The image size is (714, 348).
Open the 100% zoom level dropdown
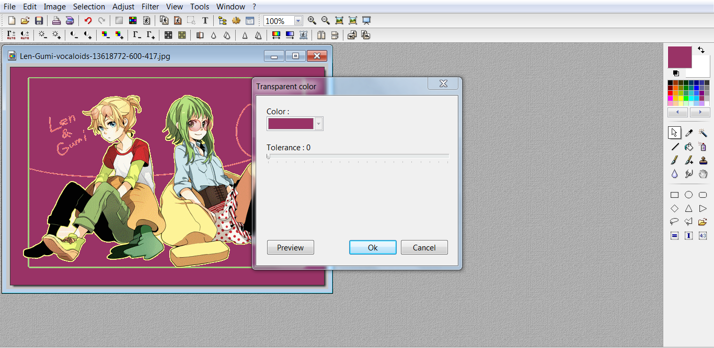(x=298, y=21)
